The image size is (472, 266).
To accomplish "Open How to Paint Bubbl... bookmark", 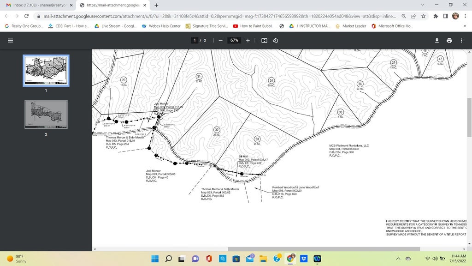I will coord(254,26).
